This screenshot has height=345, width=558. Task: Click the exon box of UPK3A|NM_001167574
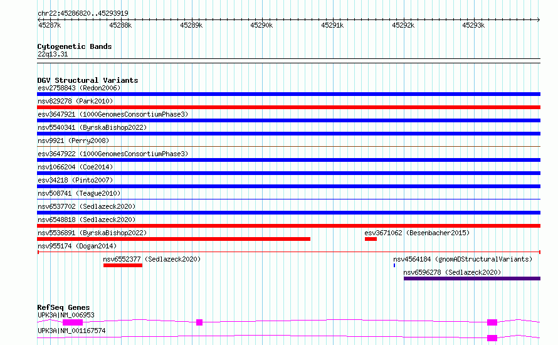pyautogui.click(x=492, y=338)
